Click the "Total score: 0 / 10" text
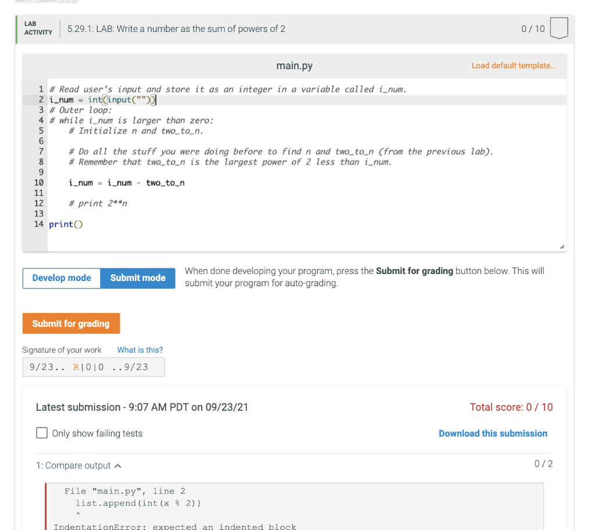The height and width of the screenshot is (530, 595). [x=511, y=407]
